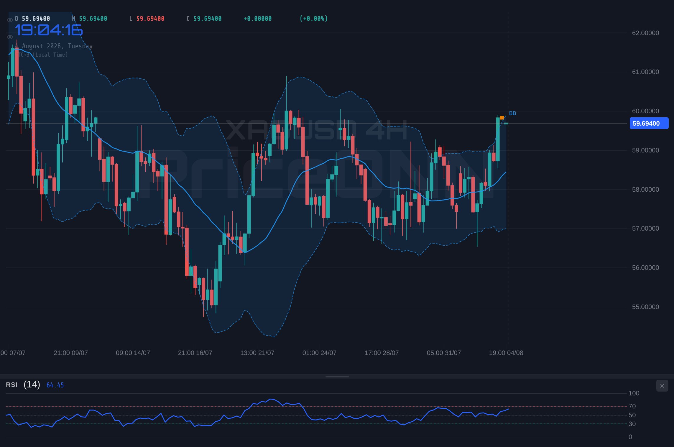674x447 pixels.
Task: Click the 57.00000 price axis label
Action: (645, 229)
